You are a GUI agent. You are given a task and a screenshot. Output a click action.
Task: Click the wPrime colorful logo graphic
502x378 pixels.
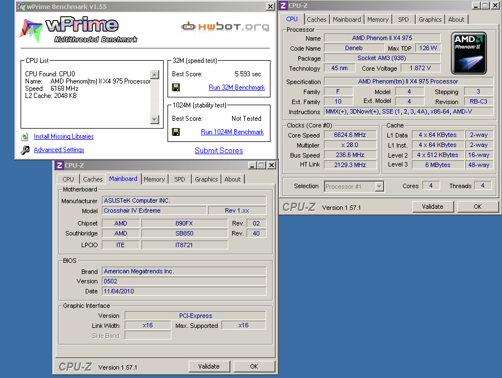(x=31, y=31)
